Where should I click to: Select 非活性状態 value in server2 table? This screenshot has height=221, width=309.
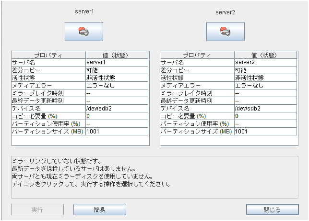[x=266, y=78]
